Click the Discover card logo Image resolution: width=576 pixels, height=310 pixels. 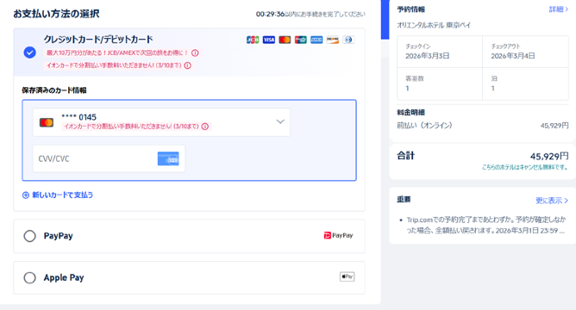(x=333, y=40)
